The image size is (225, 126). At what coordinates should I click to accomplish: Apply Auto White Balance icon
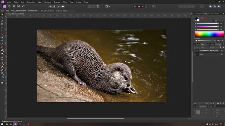pyautogui.click(x=63, y=6)
